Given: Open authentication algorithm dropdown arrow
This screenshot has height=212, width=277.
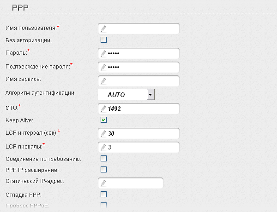Looking at the screenshot, I should coord(150,94).
